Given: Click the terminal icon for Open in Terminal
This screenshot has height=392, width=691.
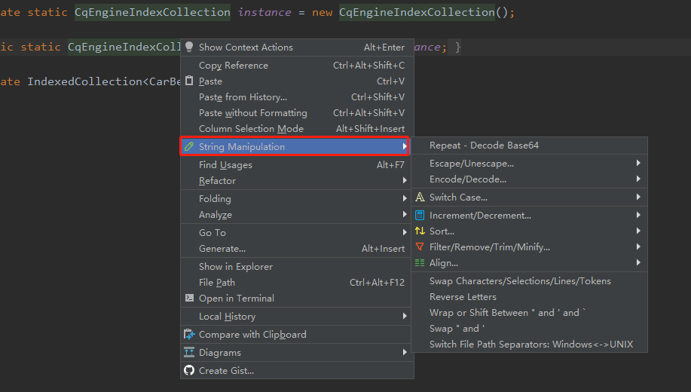Looking at the screenshot, I should point(189,298).
